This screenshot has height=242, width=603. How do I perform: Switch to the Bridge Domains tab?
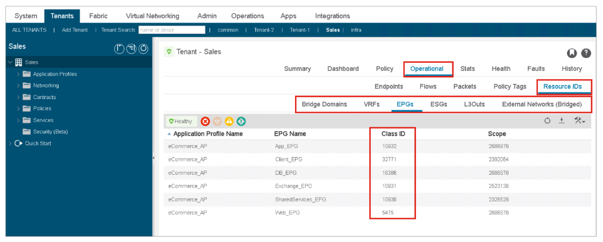(324, 104)
